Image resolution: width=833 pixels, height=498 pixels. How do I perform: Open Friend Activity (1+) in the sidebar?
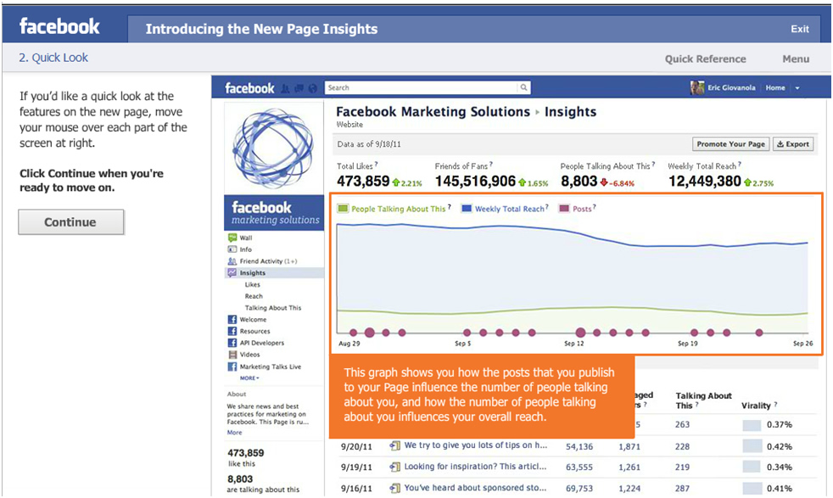point(268,261)
